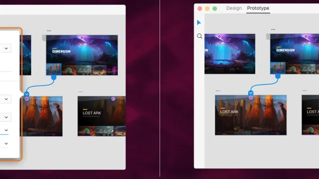Open the ellipsis menu above right window's cut-off dark artboard
The image size is (319, 179).
pos(305,90)
